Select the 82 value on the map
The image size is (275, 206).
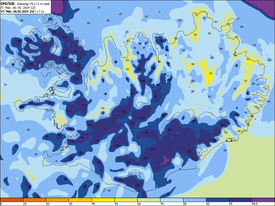(184, 50)
